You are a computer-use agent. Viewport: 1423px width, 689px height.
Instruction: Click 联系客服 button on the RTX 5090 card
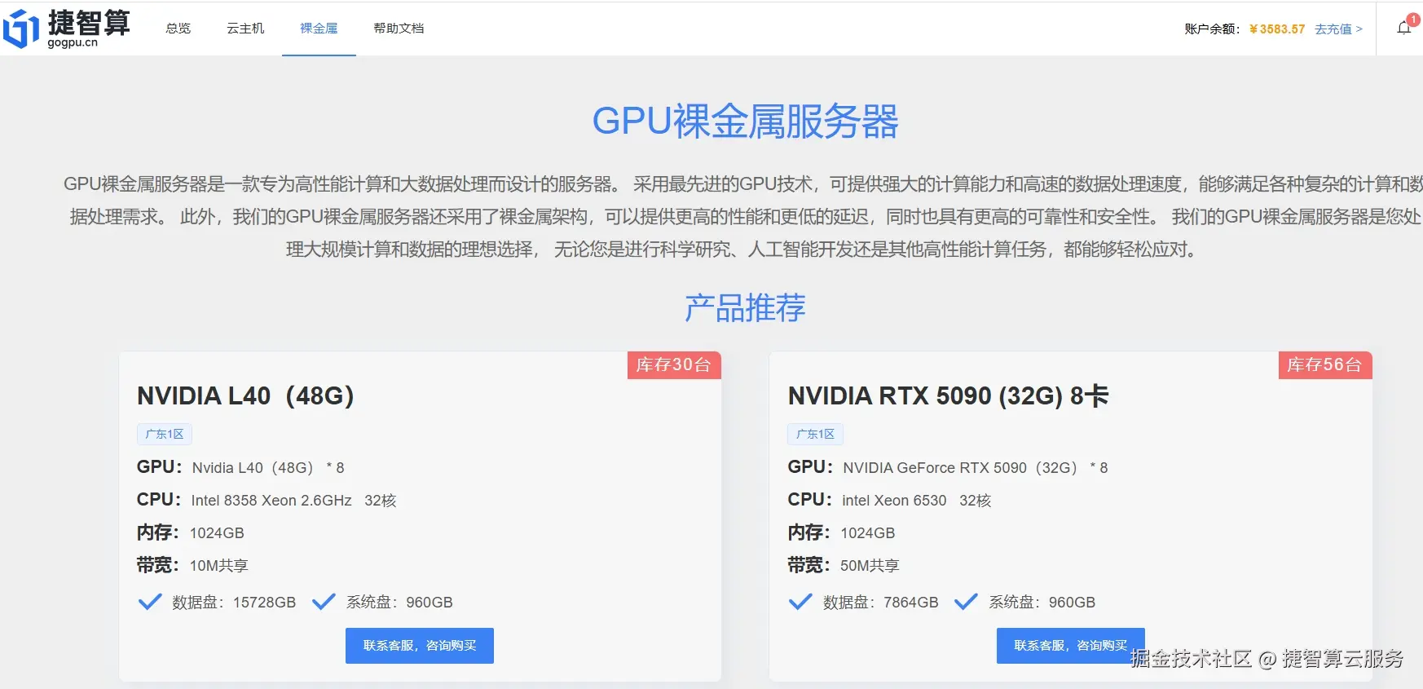point(1070,646)
